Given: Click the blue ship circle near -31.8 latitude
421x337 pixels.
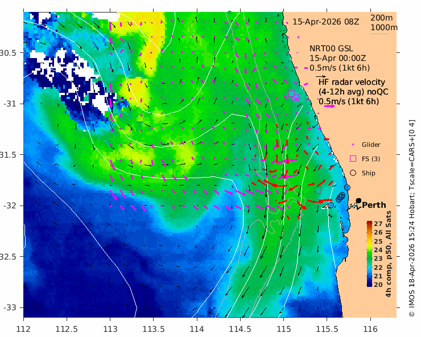Looking at the screenshot, I should [x=348, y=187].
